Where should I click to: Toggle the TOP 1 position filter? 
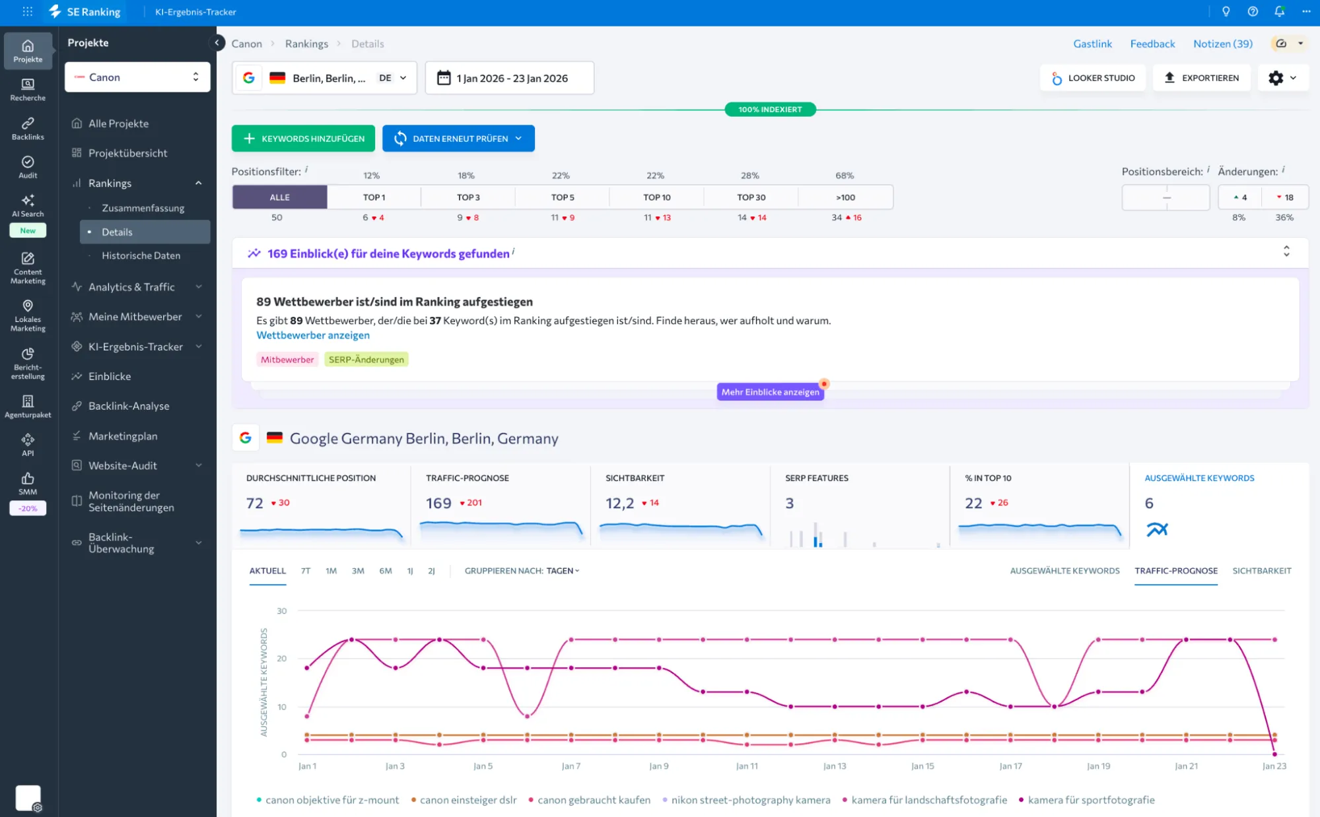coord(373,197)
